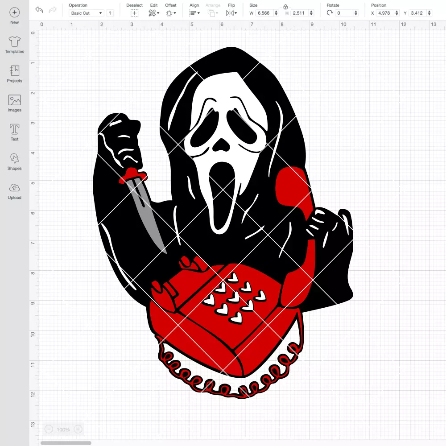Click the New project plus icon
The image size is (446, 446).
point(15,12)
